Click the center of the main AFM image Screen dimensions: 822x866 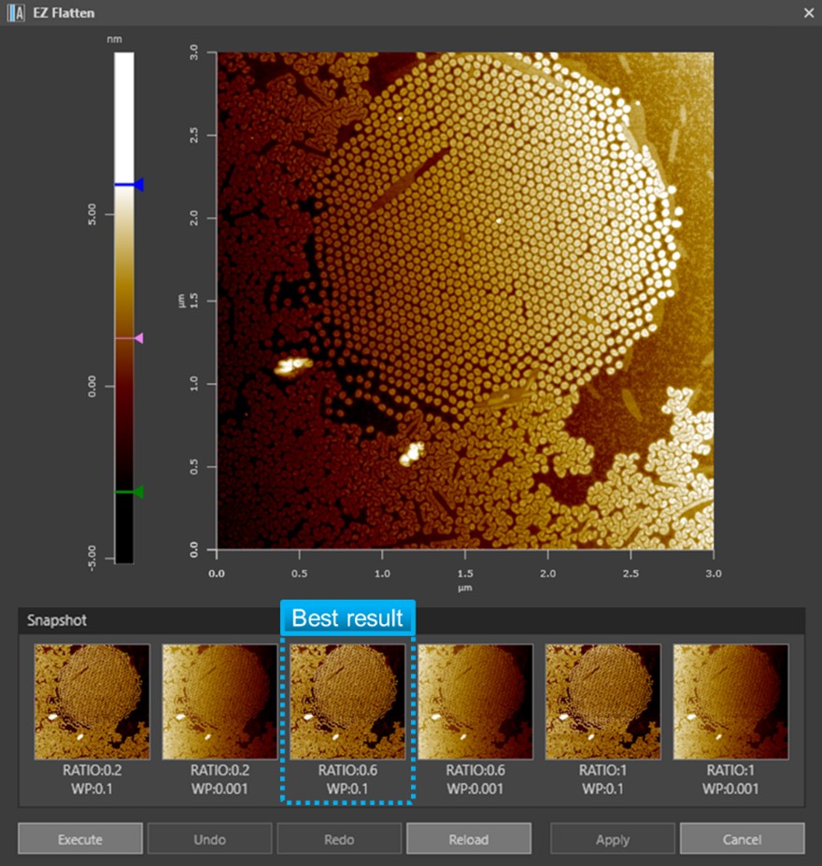465,301
